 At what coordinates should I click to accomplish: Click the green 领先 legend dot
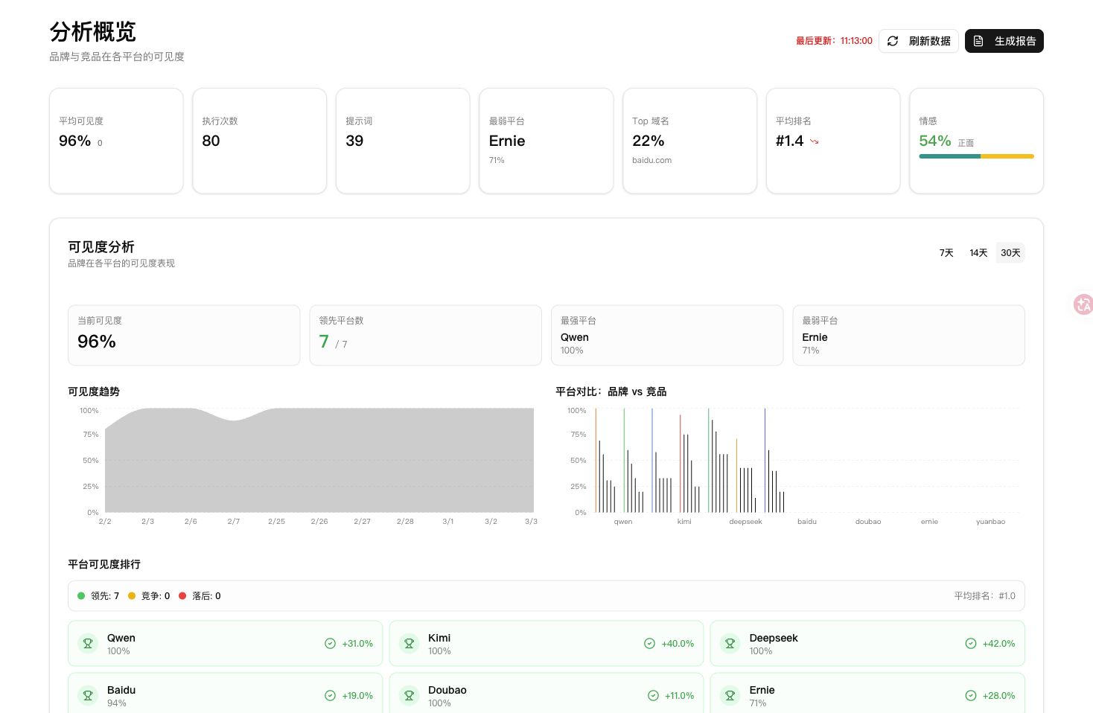[x=81, y=595]
